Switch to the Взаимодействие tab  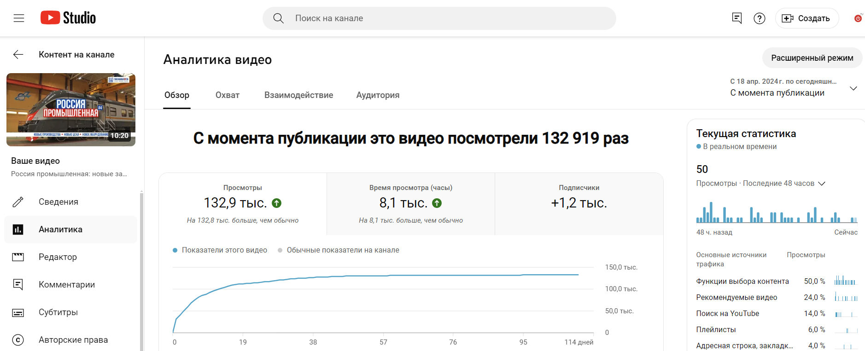tap(298, 95)
